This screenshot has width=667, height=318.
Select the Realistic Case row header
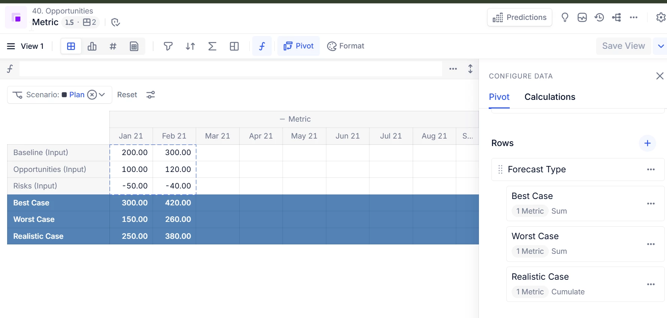point(58,236)
